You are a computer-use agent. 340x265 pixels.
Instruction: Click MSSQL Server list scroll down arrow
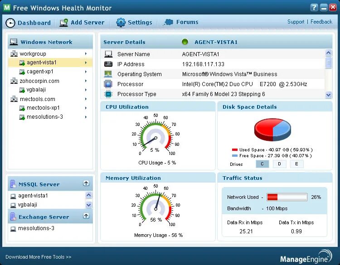(x=88, y=205)
